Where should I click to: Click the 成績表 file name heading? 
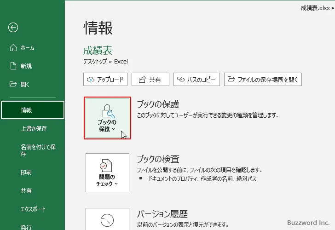(x=98, y=51)
